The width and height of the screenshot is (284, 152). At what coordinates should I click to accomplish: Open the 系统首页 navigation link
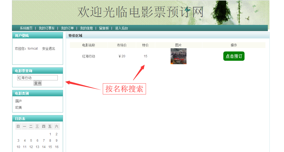(26, 28)
